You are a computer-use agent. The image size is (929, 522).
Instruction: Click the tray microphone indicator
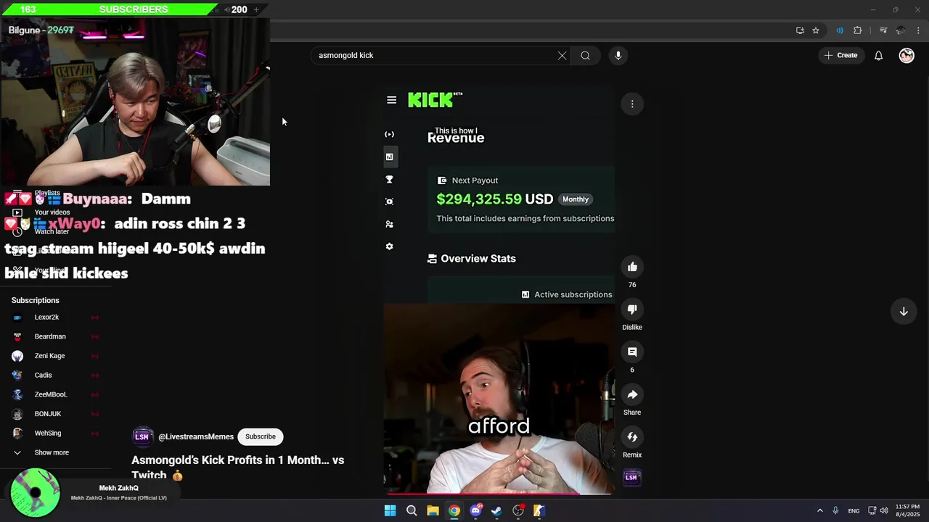coord(835,510)
